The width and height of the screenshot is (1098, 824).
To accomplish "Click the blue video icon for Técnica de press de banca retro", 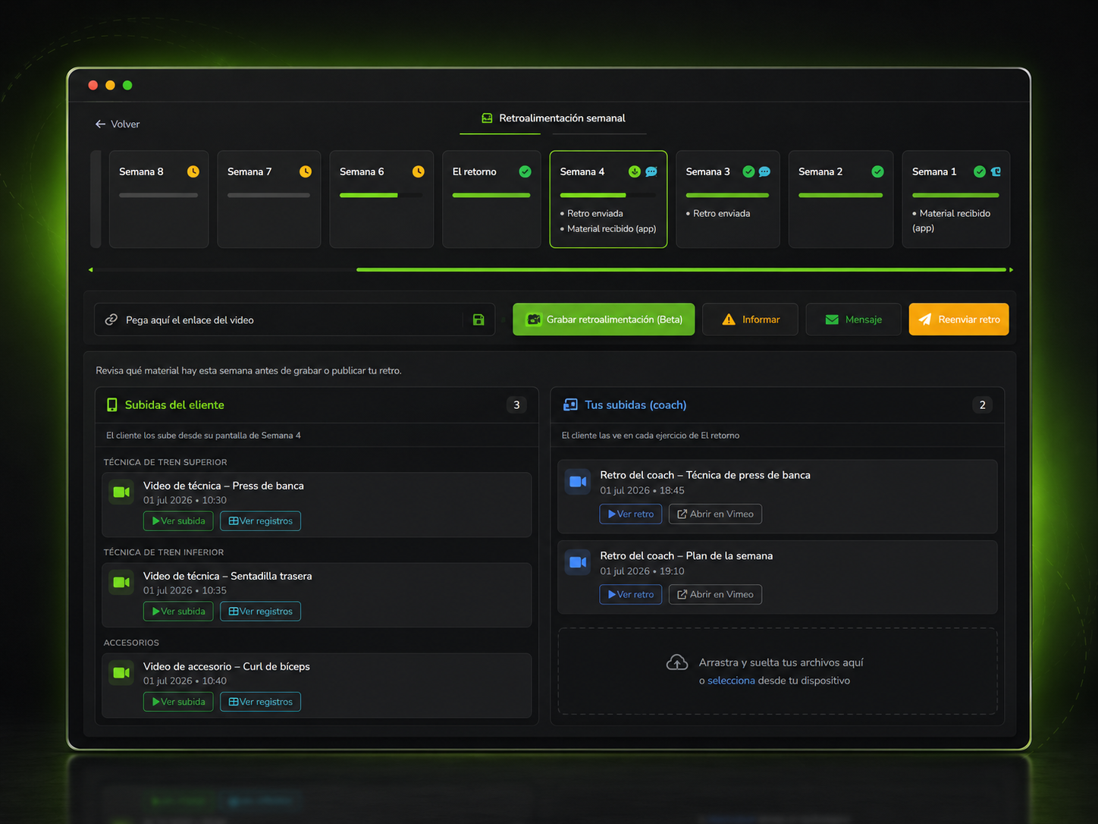I will click(x=578, y=481).
